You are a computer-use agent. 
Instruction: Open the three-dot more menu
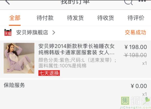[x=142, y=1]
